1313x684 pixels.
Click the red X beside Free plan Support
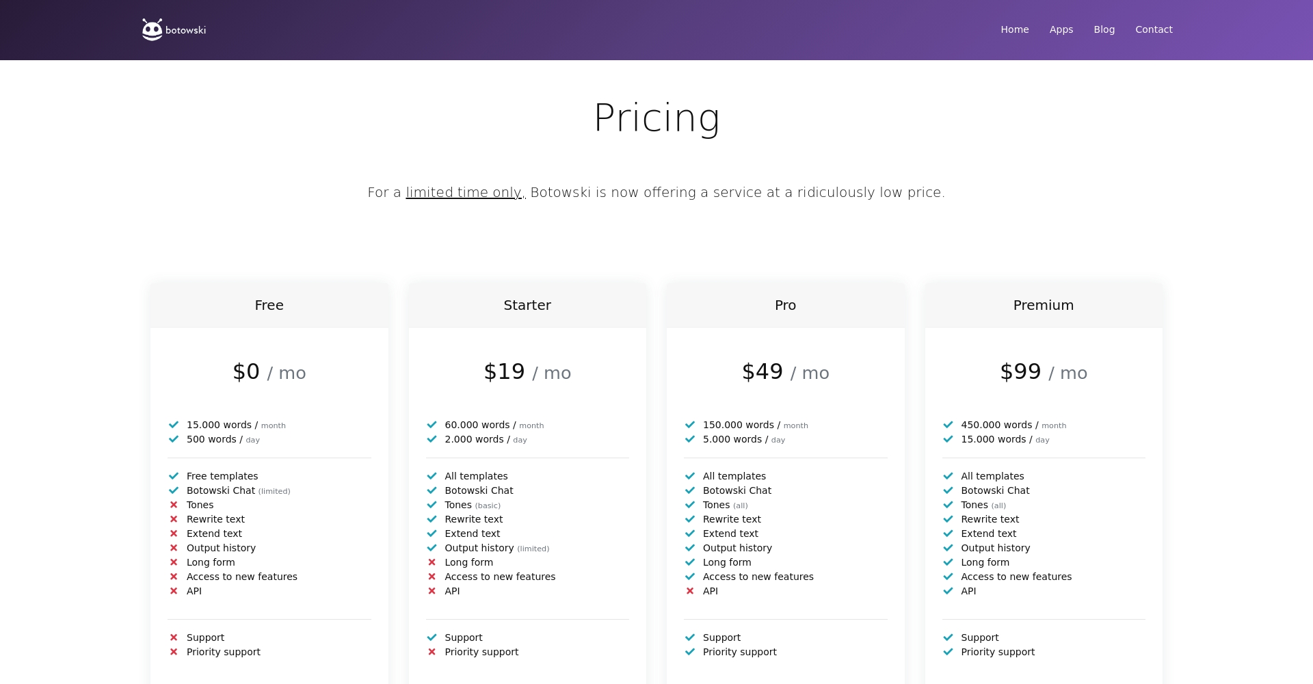tap(174, 637)
